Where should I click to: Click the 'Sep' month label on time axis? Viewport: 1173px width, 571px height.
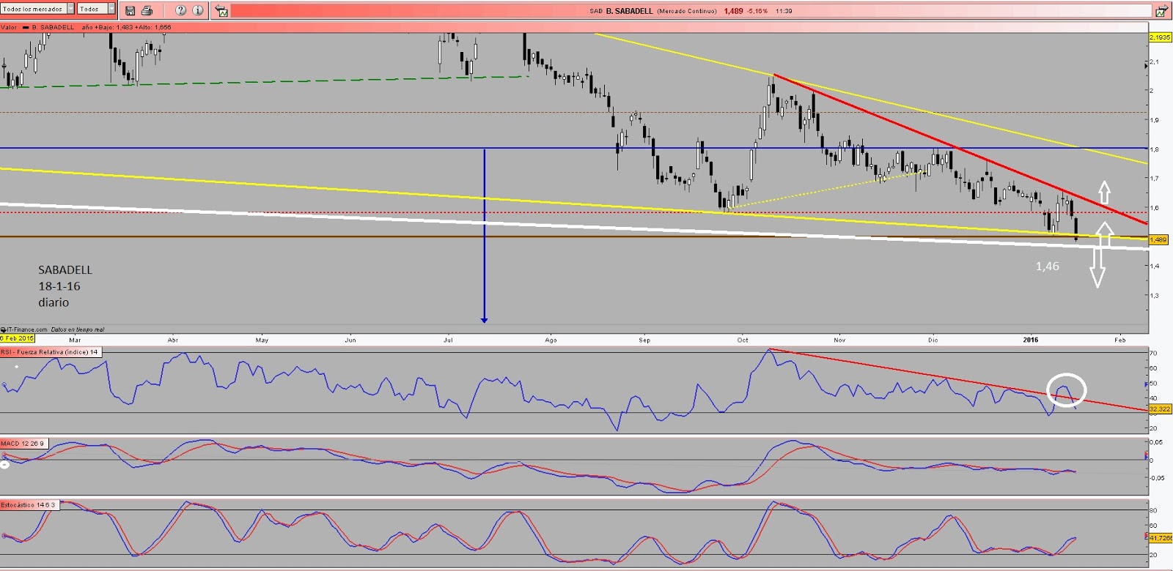click(644, 340)
